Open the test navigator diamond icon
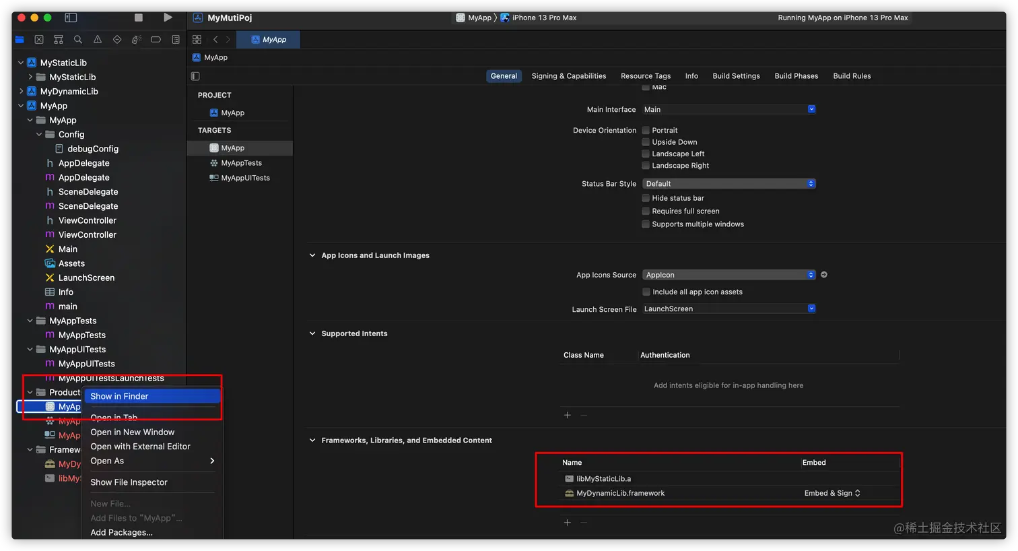The width and height of the screenshot is (1018, 551). (117, 40)
